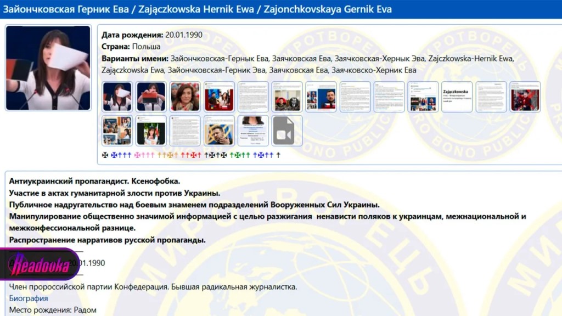This screenshot has height=316, width=562.
Task: Open collage thumbnail starting second row
Action: tap(117, 131)
